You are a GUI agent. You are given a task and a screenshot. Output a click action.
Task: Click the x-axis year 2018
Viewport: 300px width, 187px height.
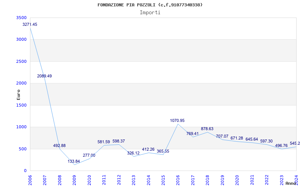208,180
